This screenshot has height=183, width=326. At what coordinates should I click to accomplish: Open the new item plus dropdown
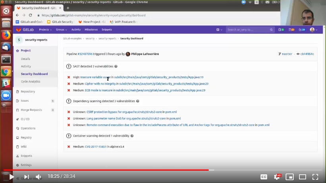pos(219,30)
